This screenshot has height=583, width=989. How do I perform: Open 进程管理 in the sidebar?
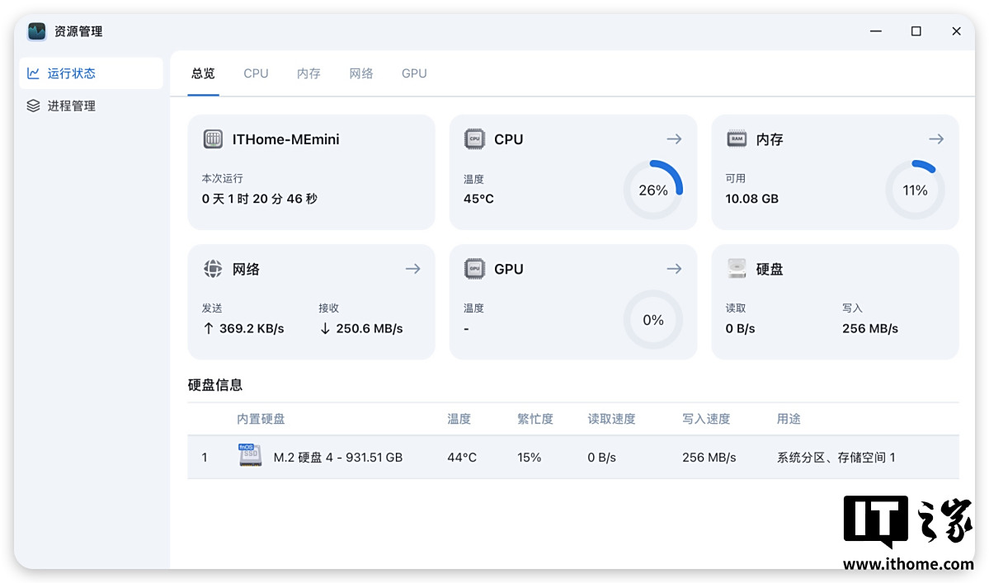71,106
